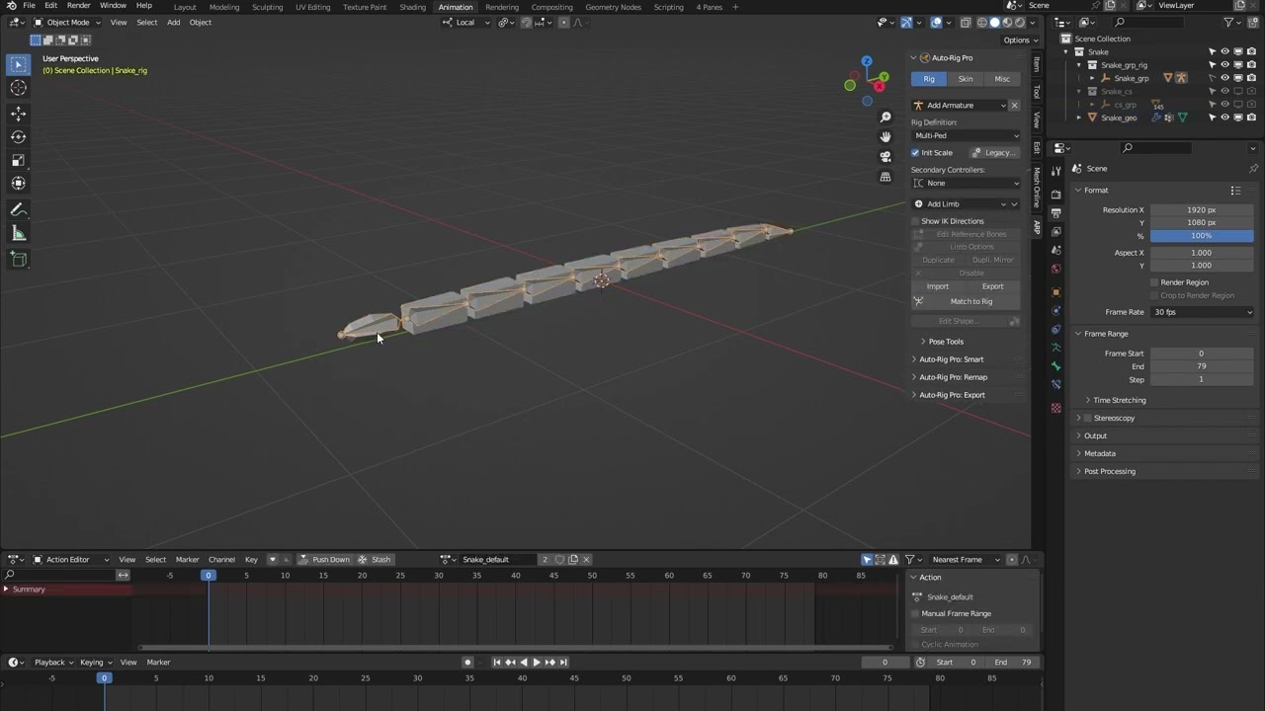The image size is (1265, 711).
Task: Pick the Scale tool
Action: (18, 160)
